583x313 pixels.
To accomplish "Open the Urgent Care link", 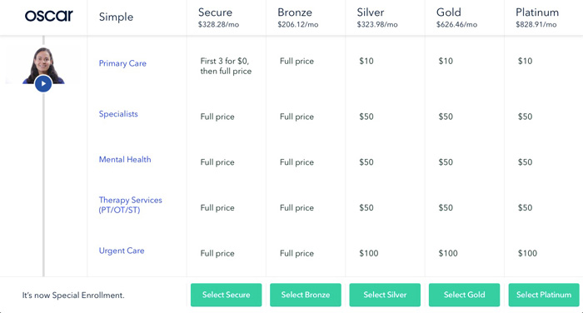I will point(122,251).
